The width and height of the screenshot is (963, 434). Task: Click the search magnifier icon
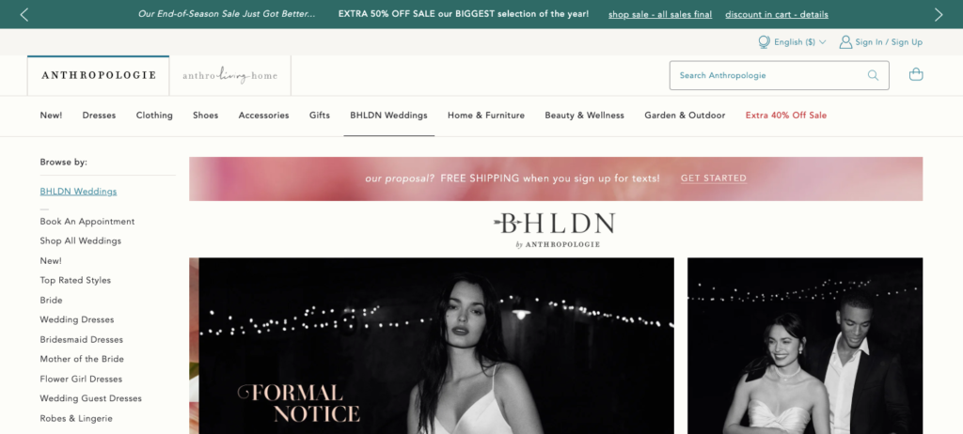point(873,75)
